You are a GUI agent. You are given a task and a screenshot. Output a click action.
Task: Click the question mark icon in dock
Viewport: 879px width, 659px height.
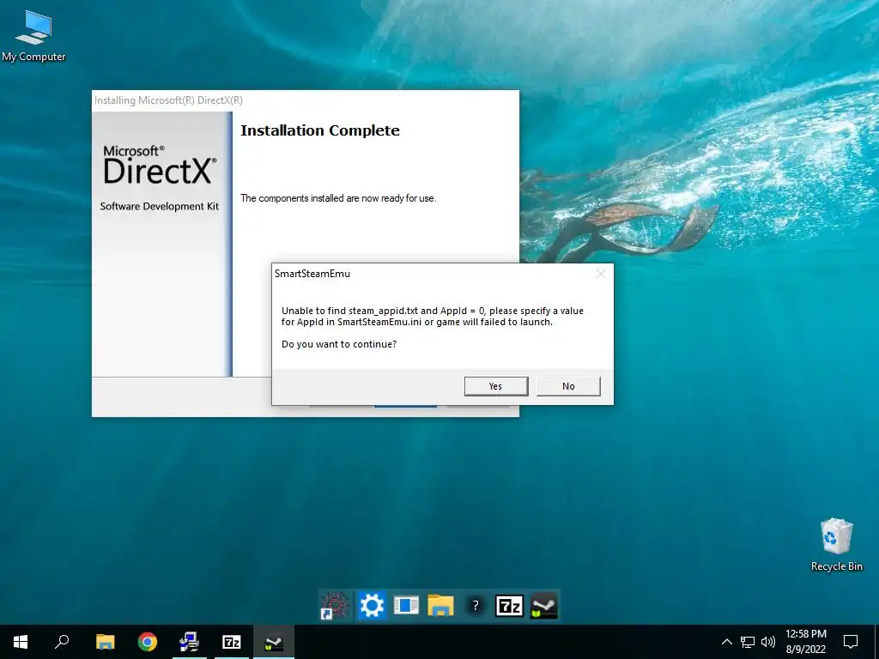click(476, 606)
